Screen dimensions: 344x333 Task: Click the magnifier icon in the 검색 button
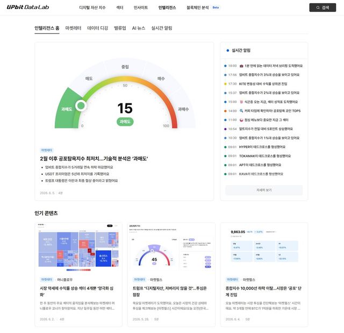pyautogui.click(x=318, y=8)
